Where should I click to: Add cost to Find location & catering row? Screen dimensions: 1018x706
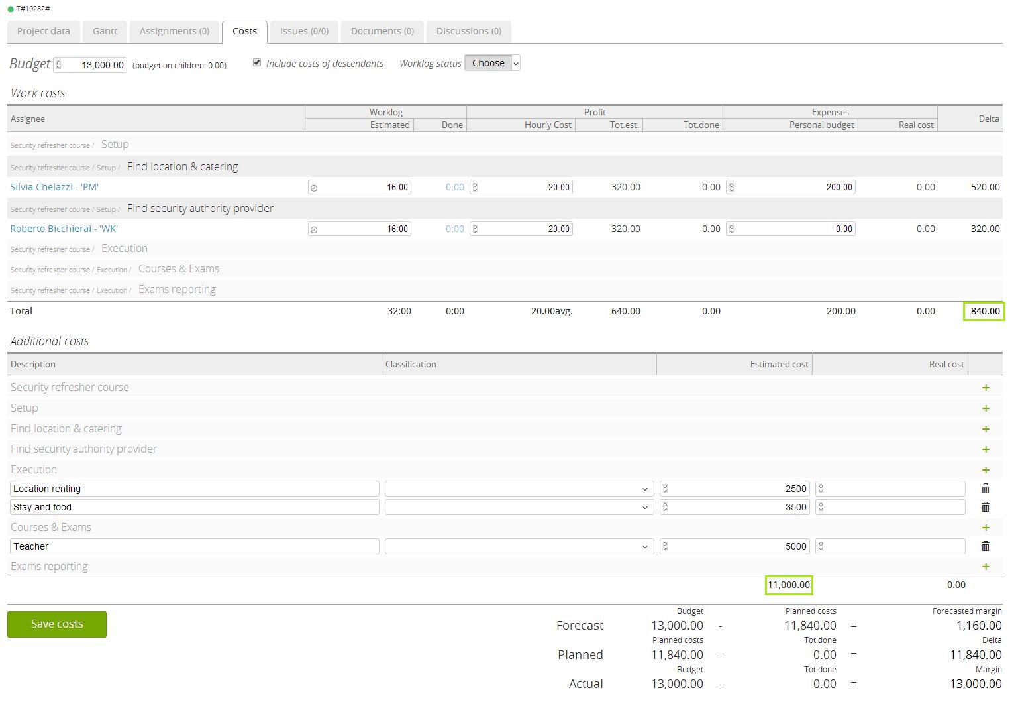(x=986, y=429)
